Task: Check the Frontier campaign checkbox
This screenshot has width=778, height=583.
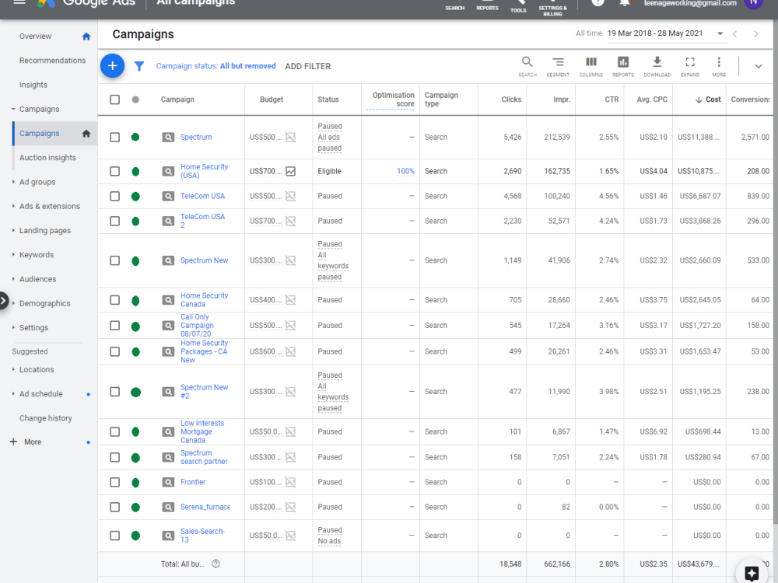Action: point(114,482)
